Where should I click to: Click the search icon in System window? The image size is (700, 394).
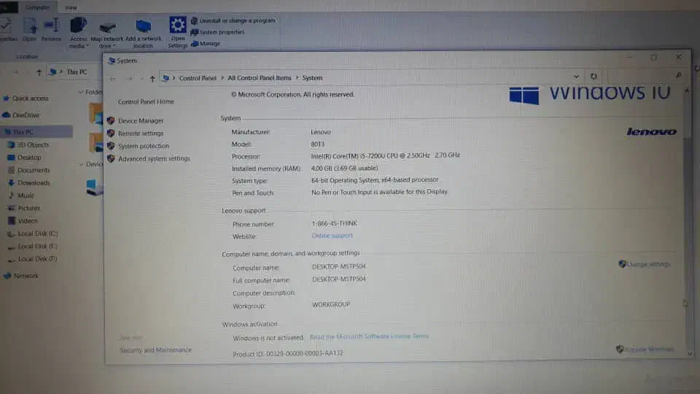tap(679, 75)
